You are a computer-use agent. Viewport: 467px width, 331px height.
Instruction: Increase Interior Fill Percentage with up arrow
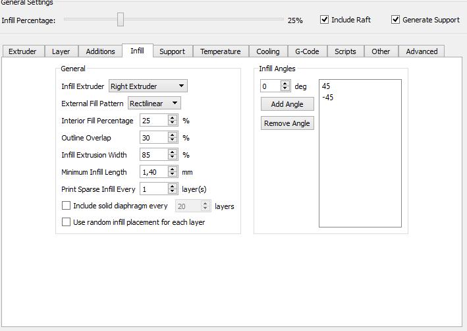pos(173,118)
